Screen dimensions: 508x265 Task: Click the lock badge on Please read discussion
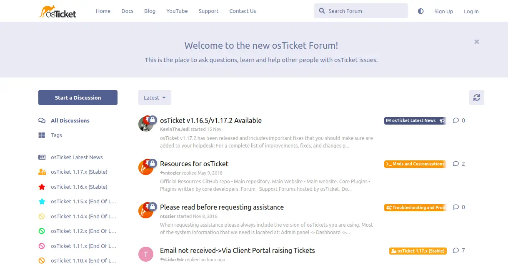(153, 206)
